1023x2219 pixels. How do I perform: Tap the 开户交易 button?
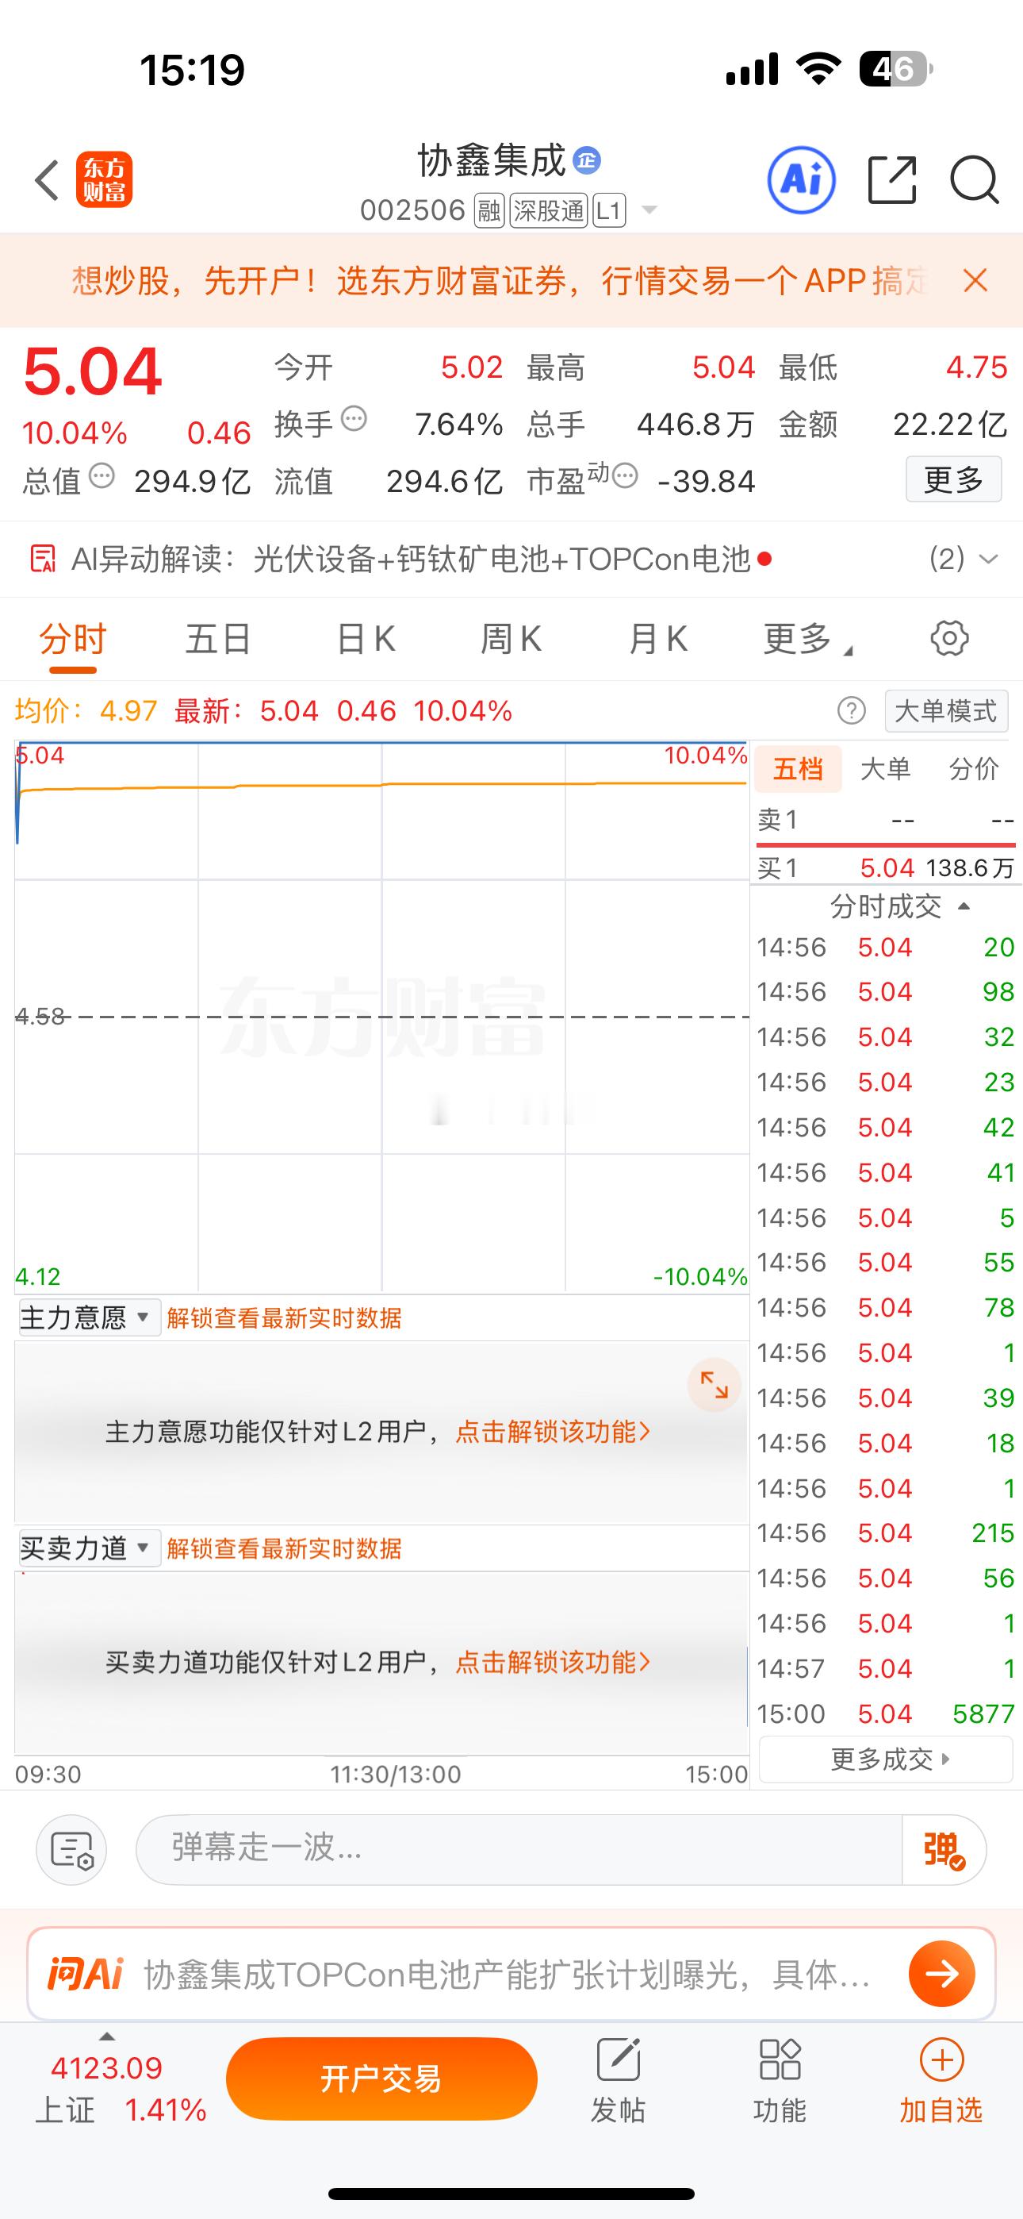pyautogui.click(x=381, y=2079)
